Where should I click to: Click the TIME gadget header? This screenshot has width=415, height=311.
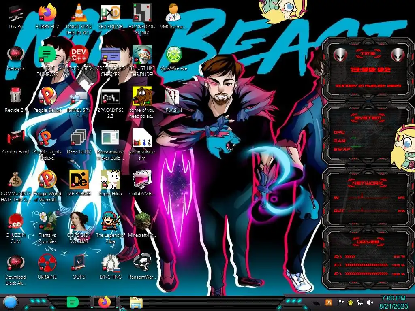point(368,54)
